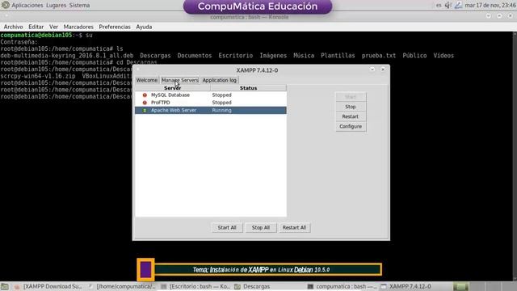Image resolution: width=517 pixels, height=291 pixels.
Task: Switch to /home/compumatica taskbar window
Action: pos(122,286)
